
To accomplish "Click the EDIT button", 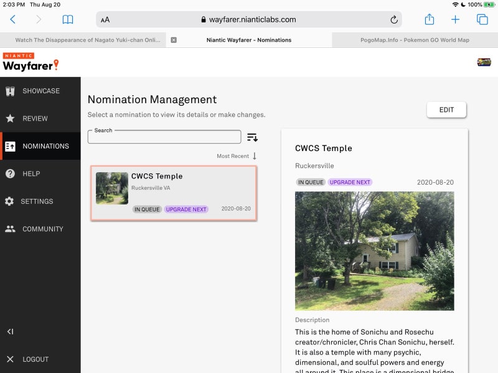I will click(446, 110).
